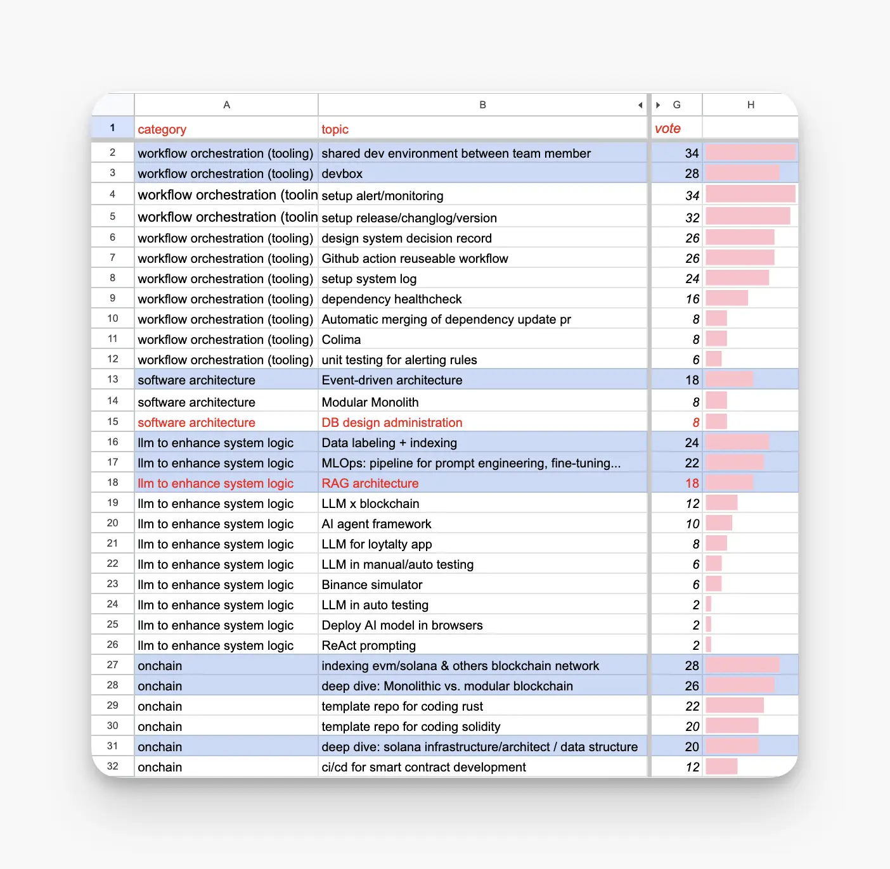Select column A header

(x=226, y=105)
